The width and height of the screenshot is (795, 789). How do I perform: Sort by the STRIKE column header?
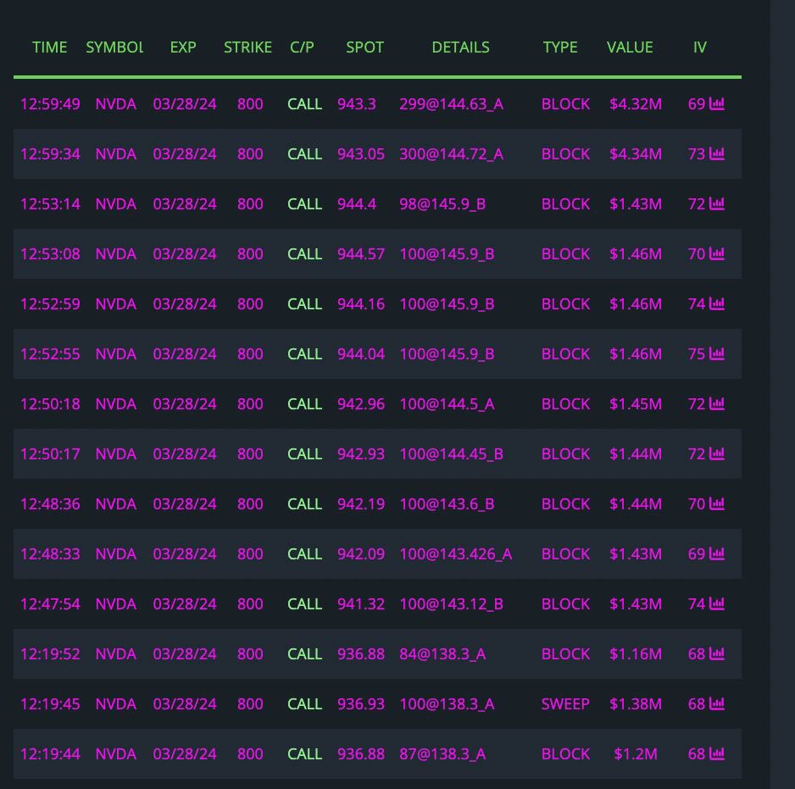pos(248,47)
